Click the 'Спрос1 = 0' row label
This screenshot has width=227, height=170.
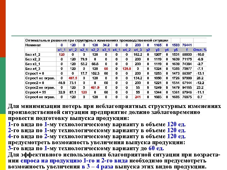35,73
